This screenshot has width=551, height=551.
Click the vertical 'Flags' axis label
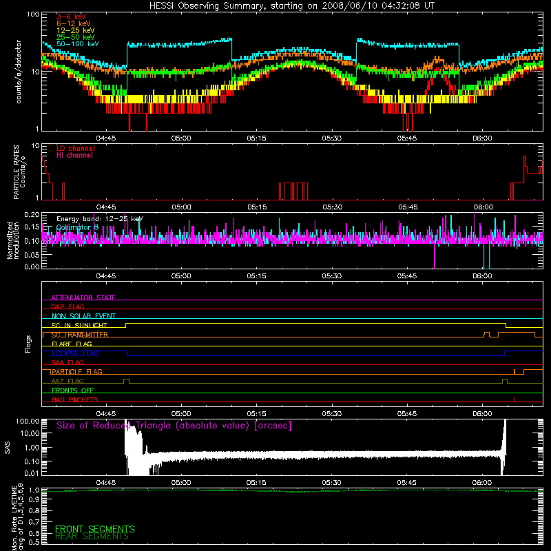(28, 344)
